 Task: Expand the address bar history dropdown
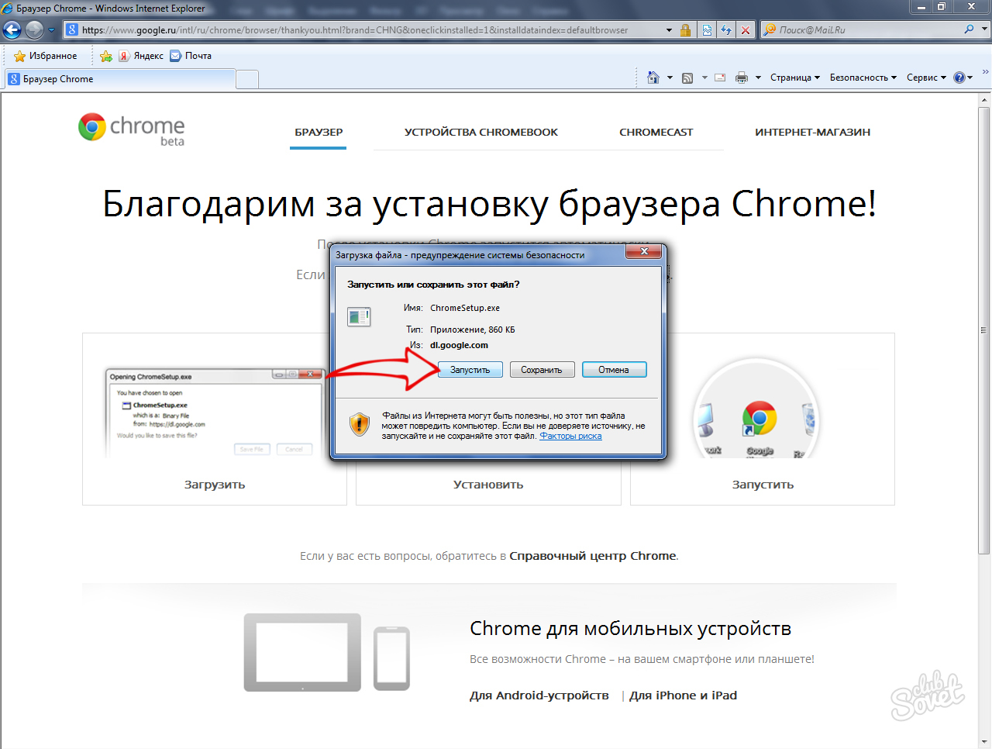(x=669, y=30)
